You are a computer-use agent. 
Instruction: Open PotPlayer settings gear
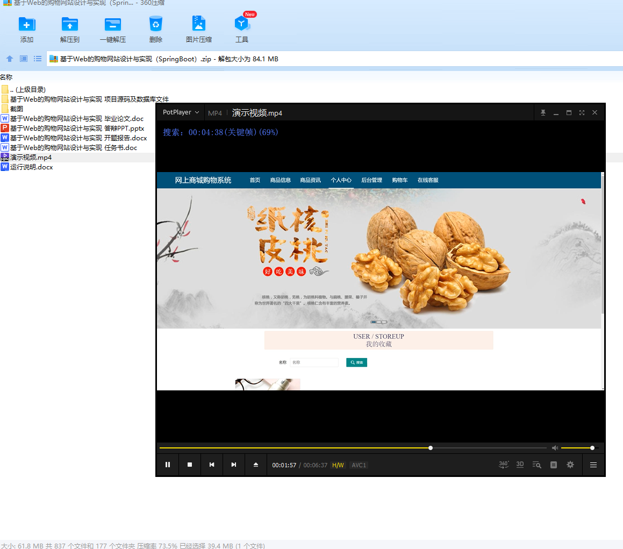click(570, 465)
